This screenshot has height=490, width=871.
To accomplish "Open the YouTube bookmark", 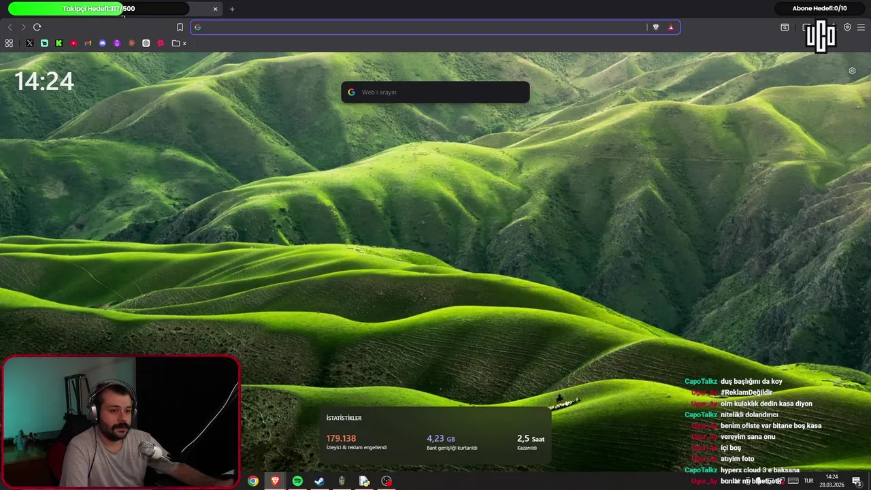I will [x=73, y=43].
